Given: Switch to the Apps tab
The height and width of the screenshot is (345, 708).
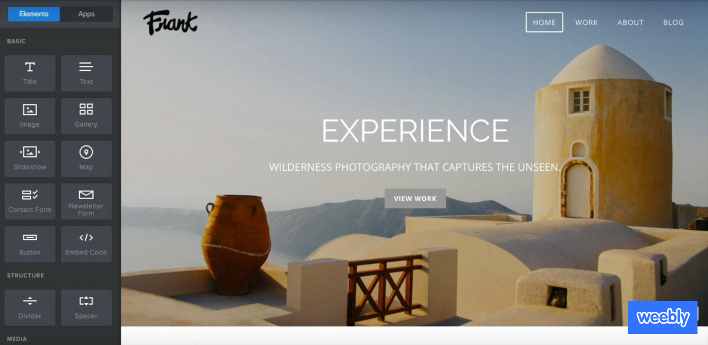Looking at the screenshot, I should (86, 14).
